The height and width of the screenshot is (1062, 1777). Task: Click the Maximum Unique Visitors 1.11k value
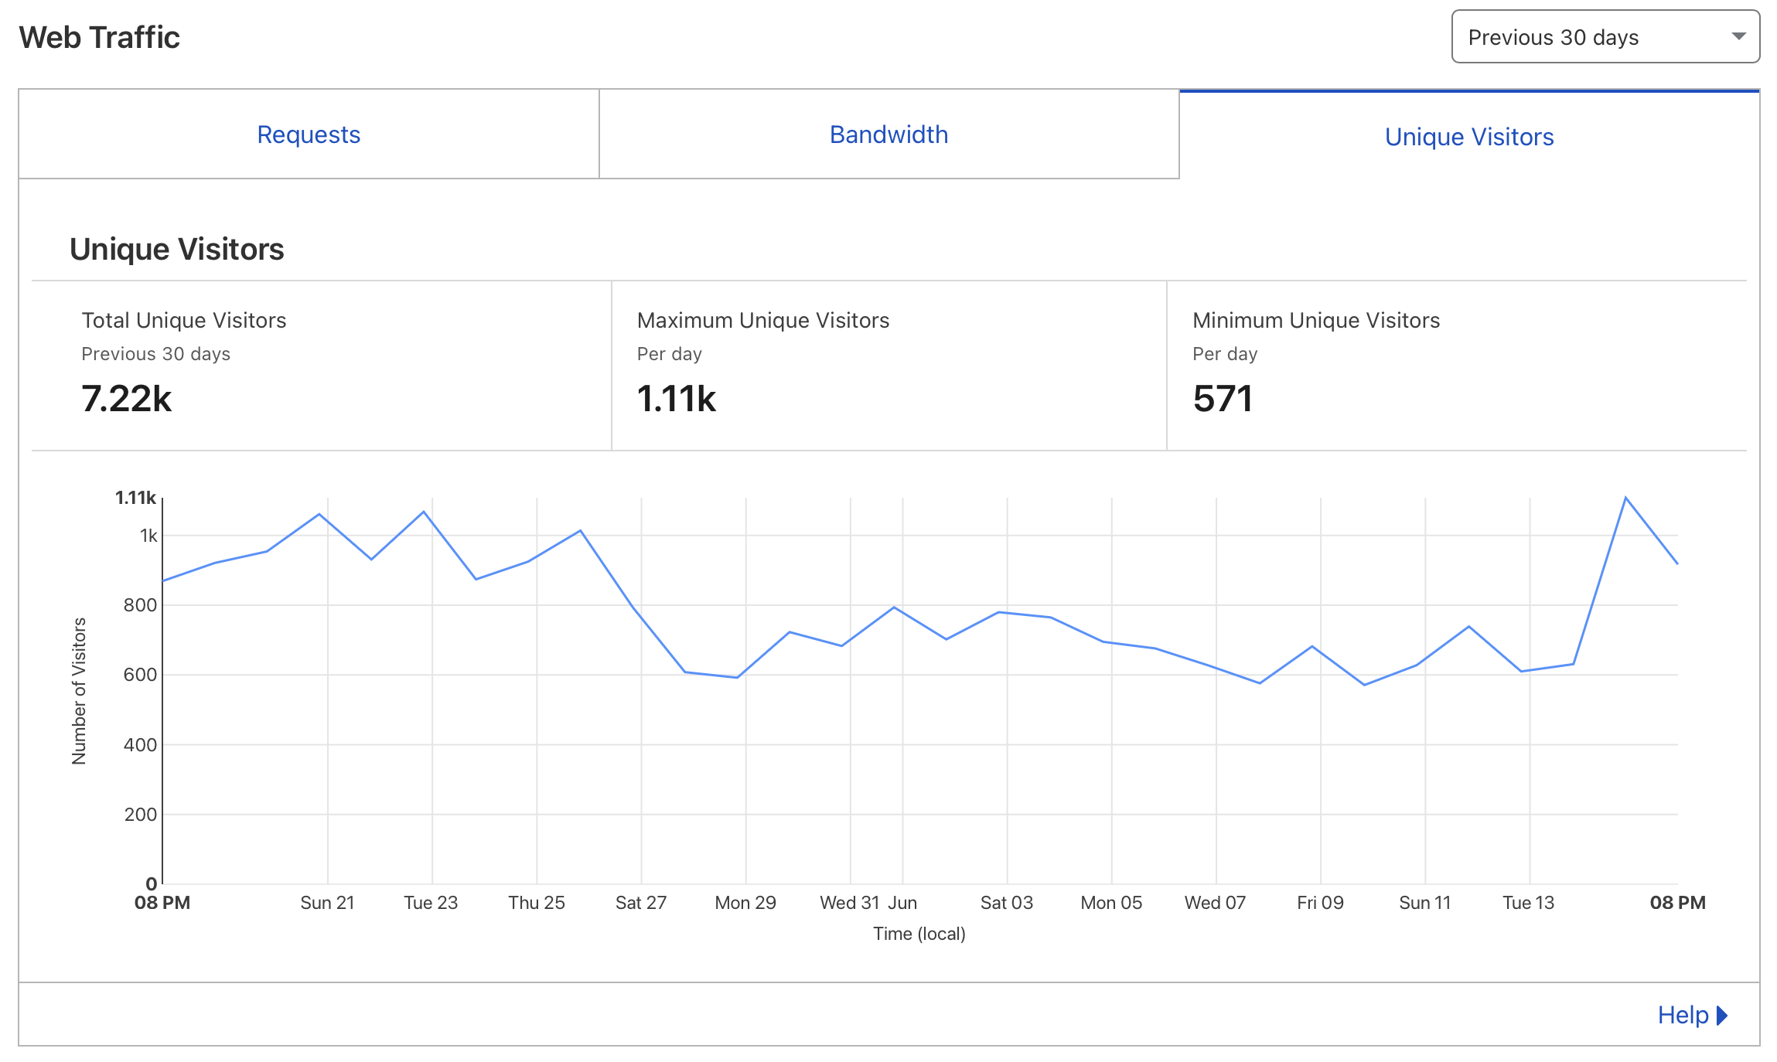click(676, 399)
